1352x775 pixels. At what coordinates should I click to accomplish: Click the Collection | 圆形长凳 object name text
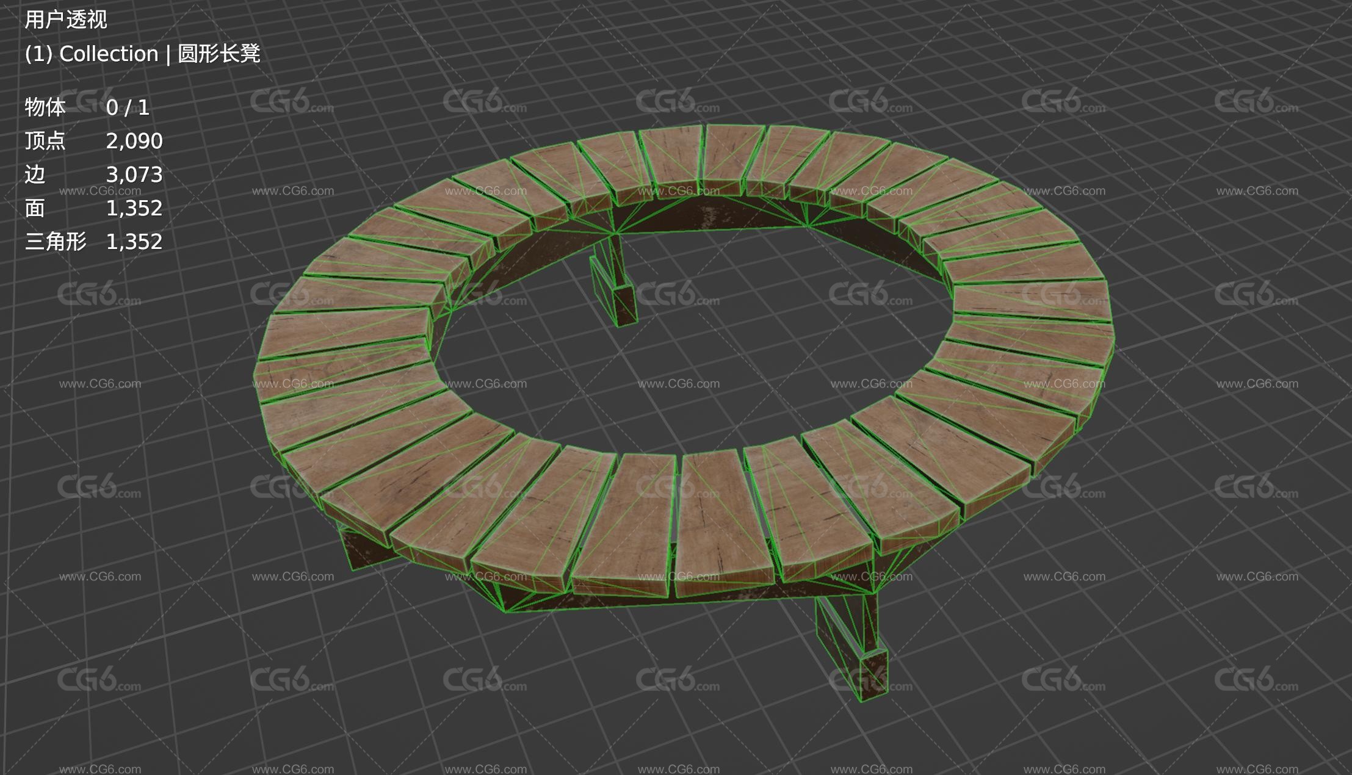pos(160,54)
